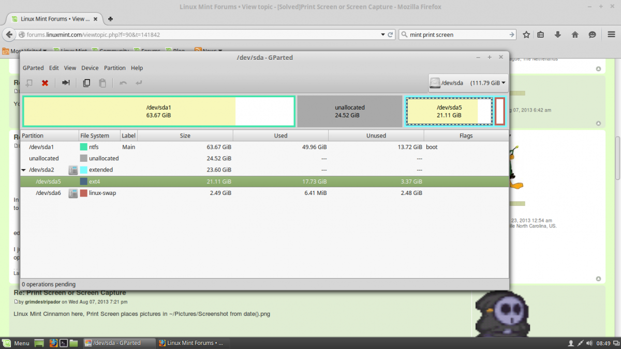Click the linux-swap color swatch
This screenshot has height=349, width=621.
[x=83, y=193]
